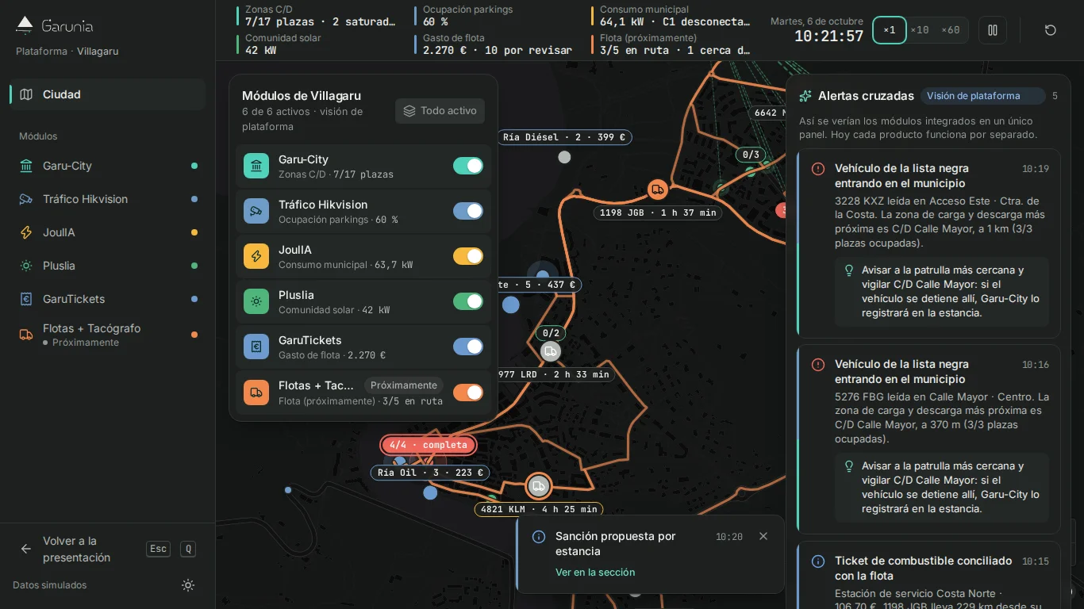The height and width of the screenshot is (609, 1084).
Task: Click the Visión de plataforma badge
Action: click(x=983, y=96)
